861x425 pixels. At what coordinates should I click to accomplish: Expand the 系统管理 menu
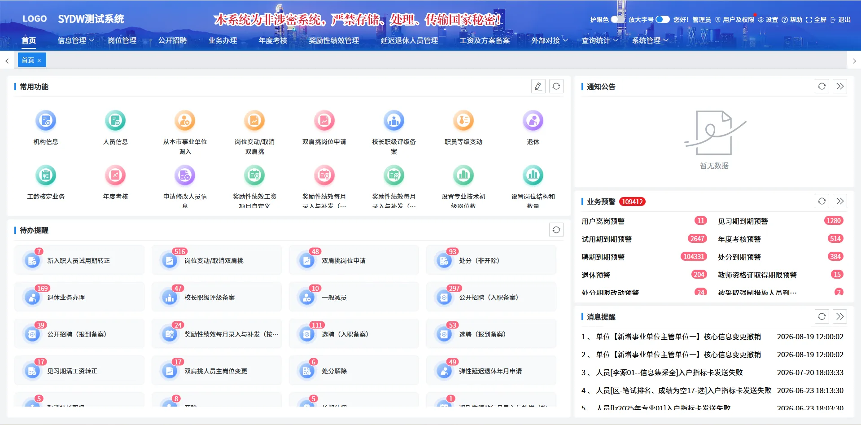point(650,40)
